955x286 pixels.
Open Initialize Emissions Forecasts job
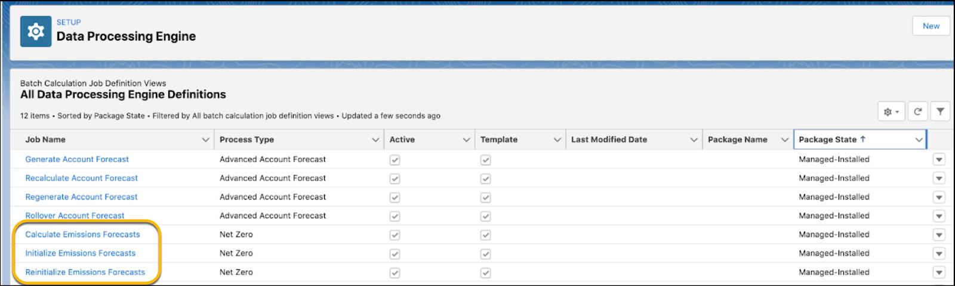[x=80, y=253]
